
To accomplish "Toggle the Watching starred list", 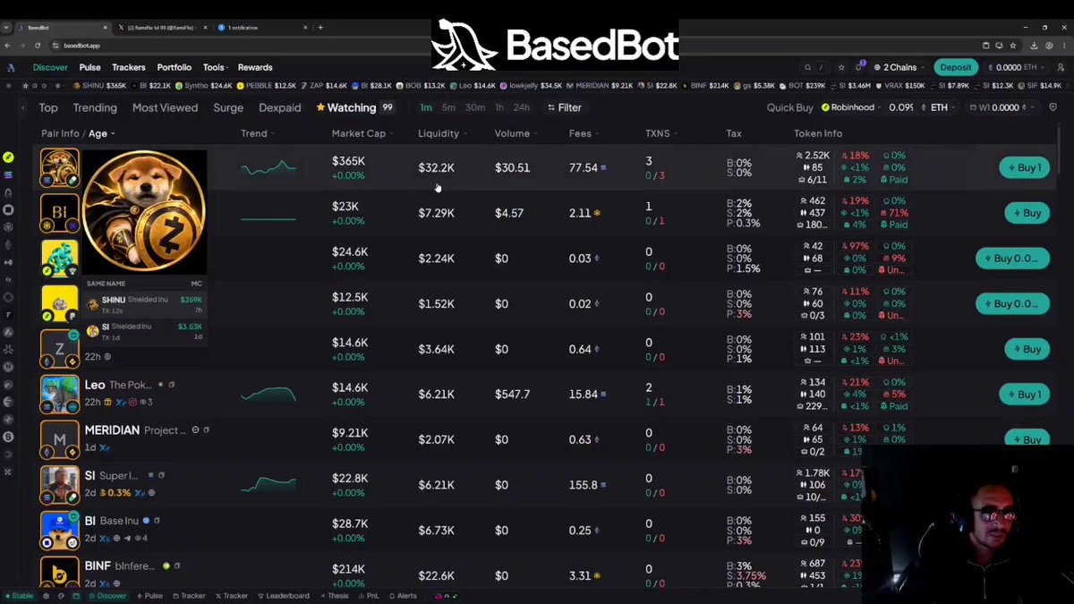I will click(354, 107).
